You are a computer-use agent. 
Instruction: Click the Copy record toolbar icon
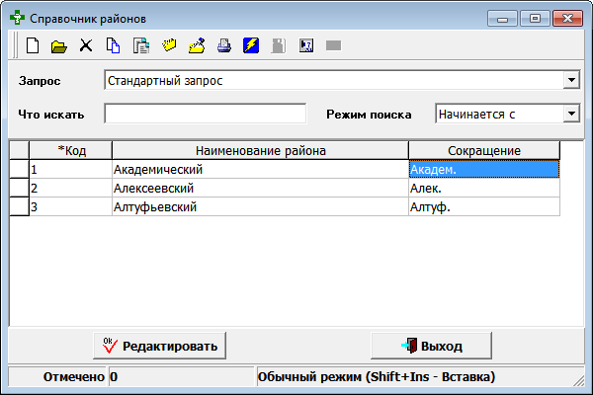point(113,45)
